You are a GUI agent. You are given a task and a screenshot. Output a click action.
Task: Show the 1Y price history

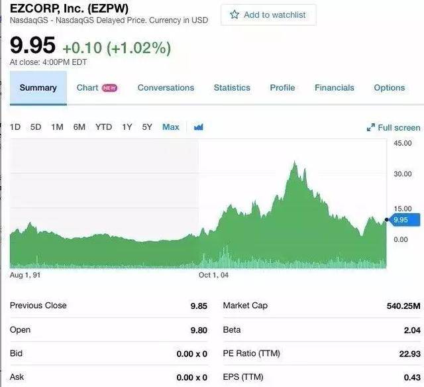pyautogui.click(x=127, y=127)
